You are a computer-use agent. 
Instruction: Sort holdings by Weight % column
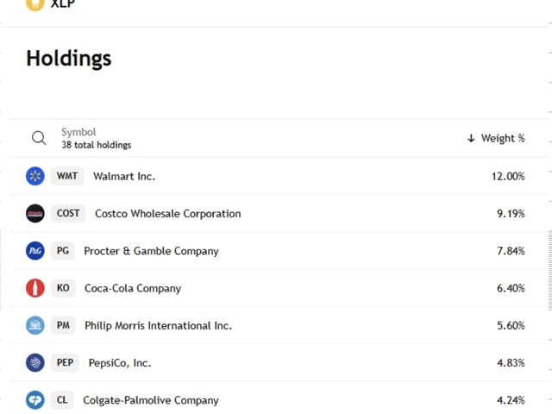[x=497, y=138]
